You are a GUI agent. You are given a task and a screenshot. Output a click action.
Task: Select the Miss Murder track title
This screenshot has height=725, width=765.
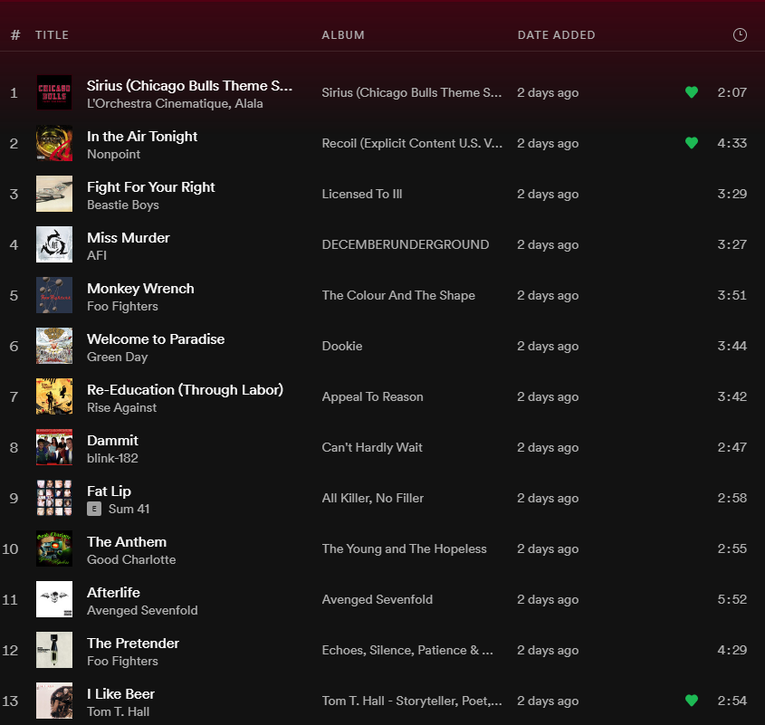click(129, 238)
